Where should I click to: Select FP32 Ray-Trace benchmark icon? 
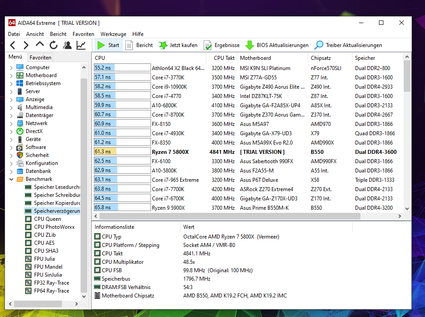pyautogui.click(x=28, y=283)
